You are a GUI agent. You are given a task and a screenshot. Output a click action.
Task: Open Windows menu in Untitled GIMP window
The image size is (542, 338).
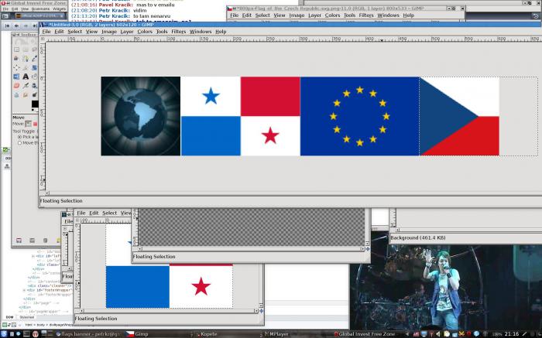(201, 32)
